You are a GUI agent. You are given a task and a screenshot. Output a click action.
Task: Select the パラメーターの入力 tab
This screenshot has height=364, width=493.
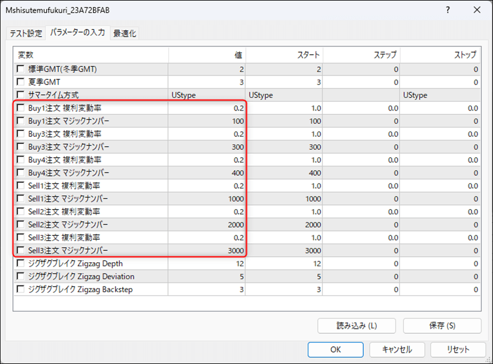tap(77, 33)
